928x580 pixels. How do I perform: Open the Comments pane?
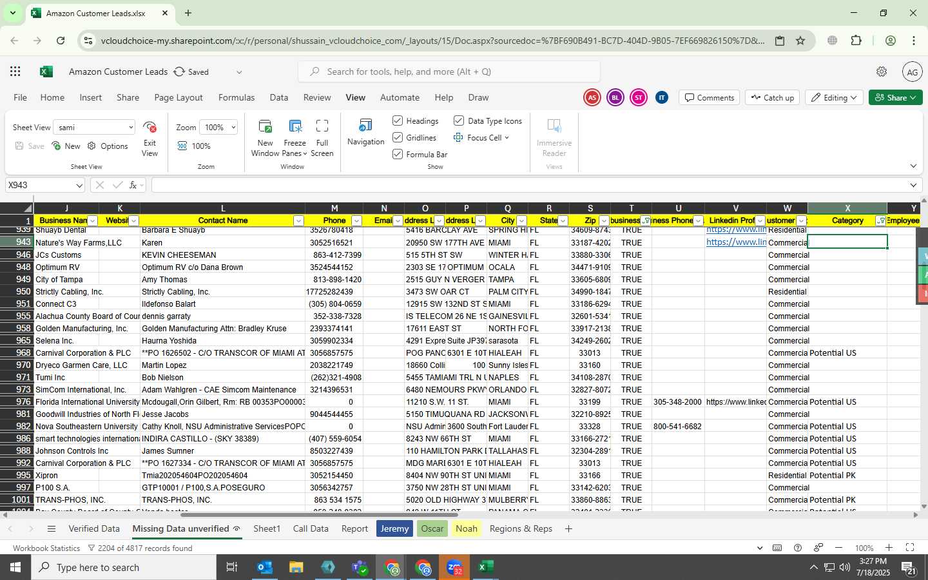pos(709,97)
